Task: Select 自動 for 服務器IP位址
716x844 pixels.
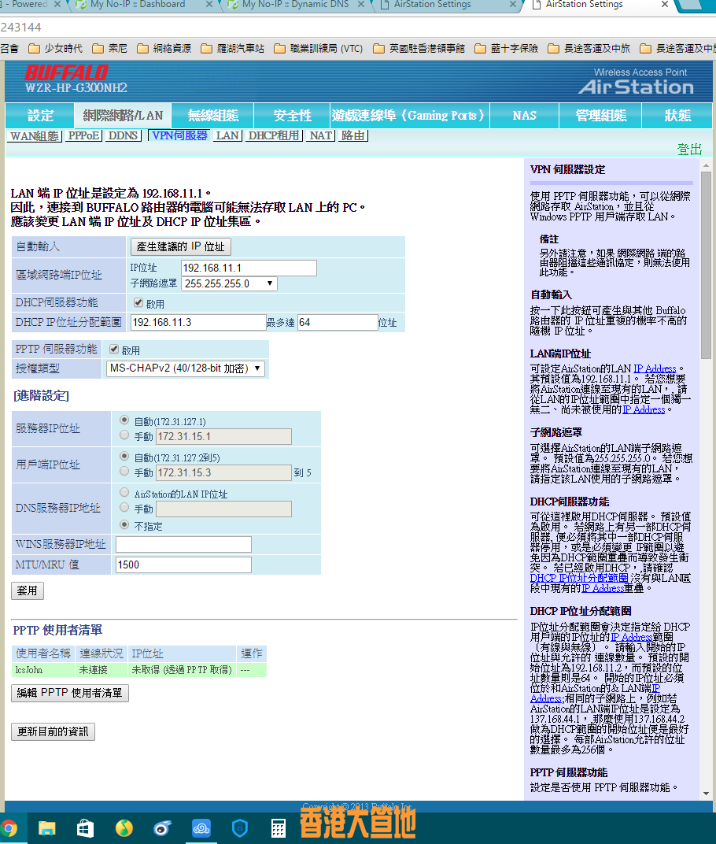Action: (x=124, y=420)
